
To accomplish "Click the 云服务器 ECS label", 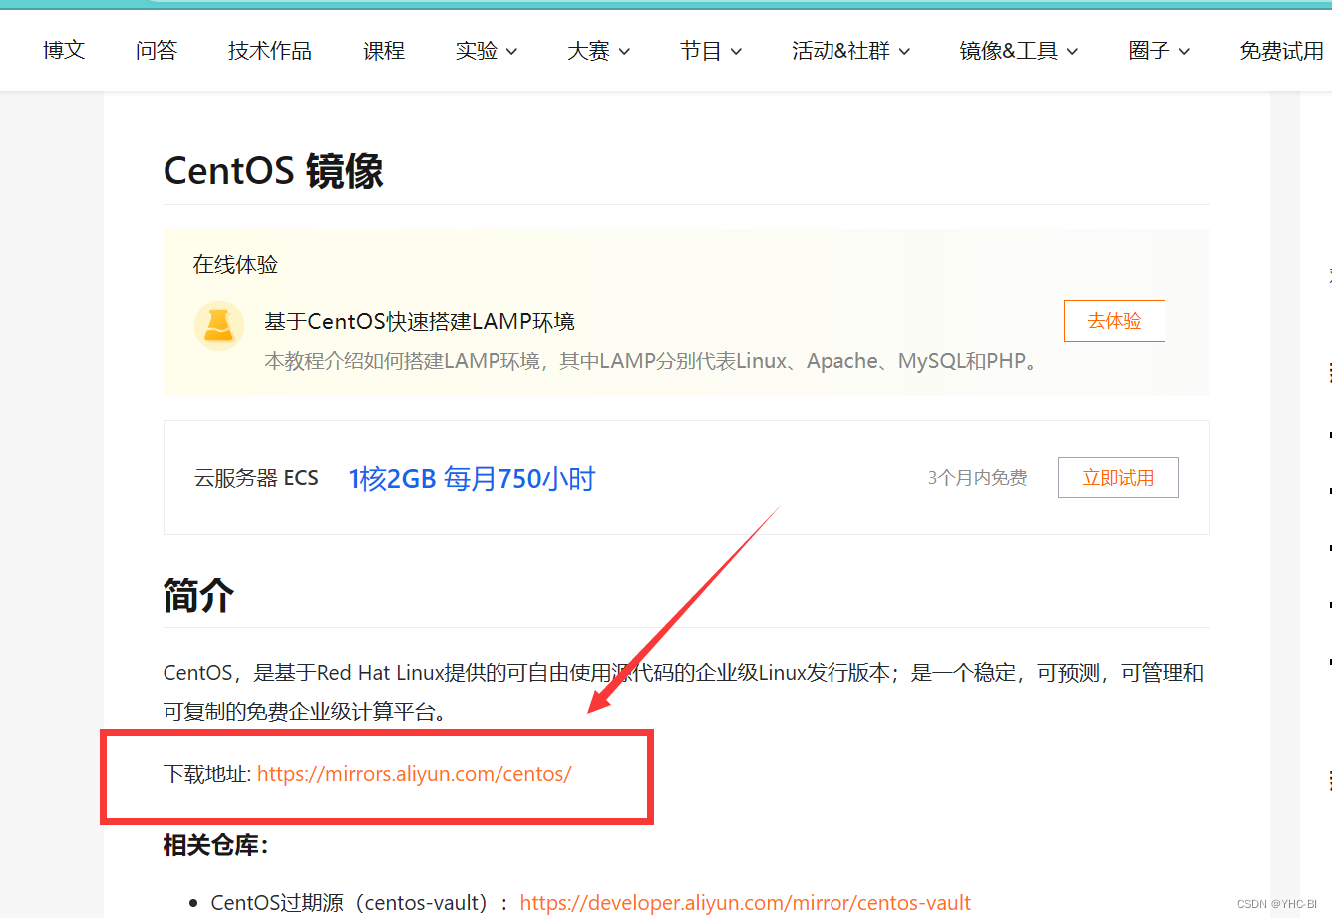I will (256, 478).
